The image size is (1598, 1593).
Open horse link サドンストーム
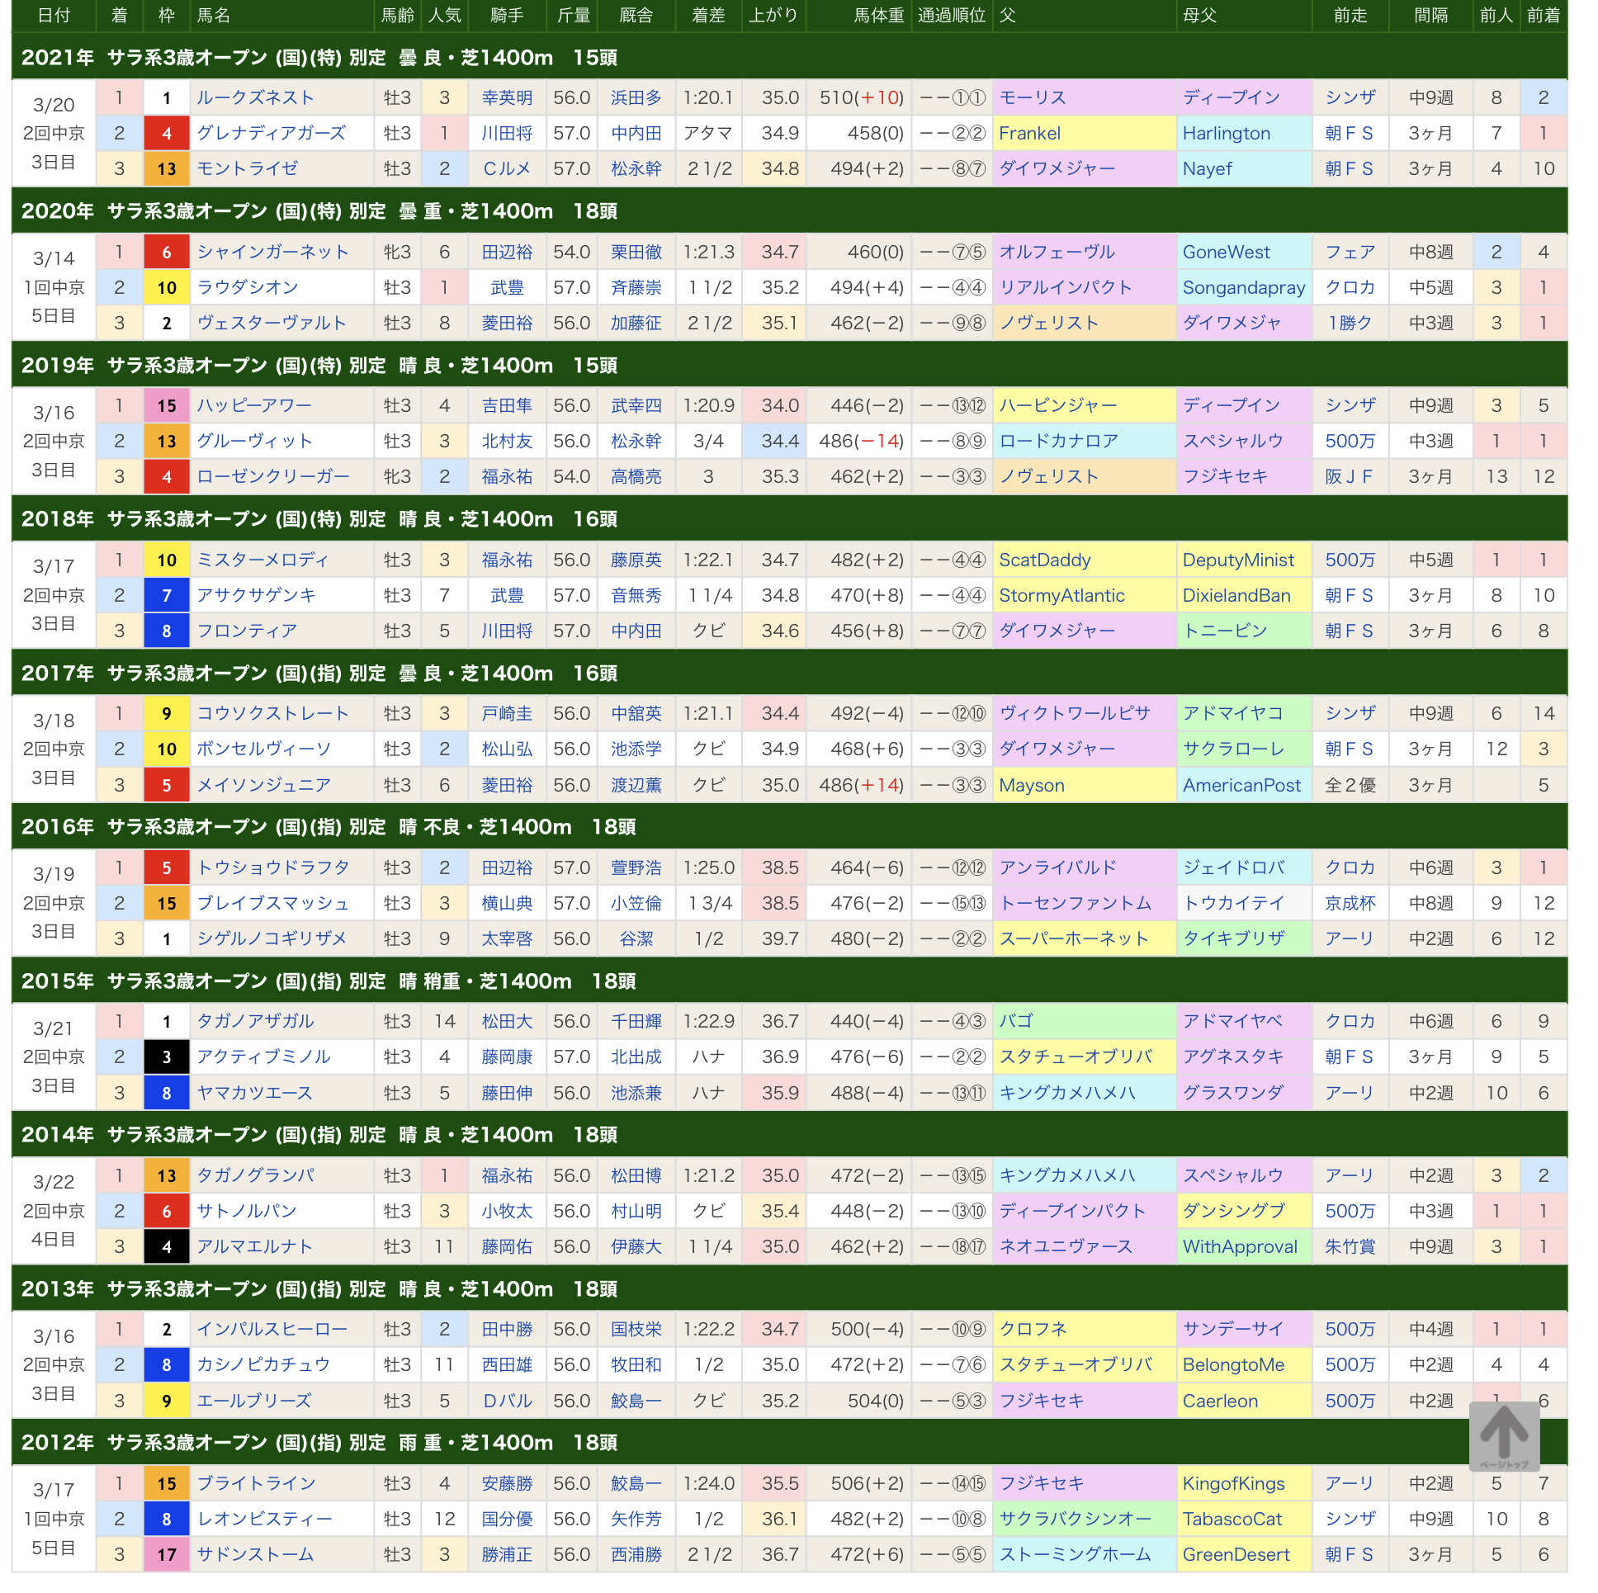(256, 1555)
